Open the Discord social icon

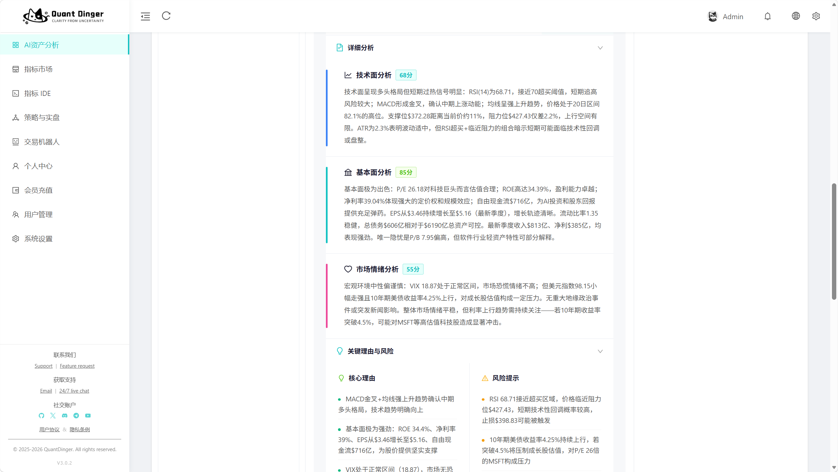click(x=65, y=415)
